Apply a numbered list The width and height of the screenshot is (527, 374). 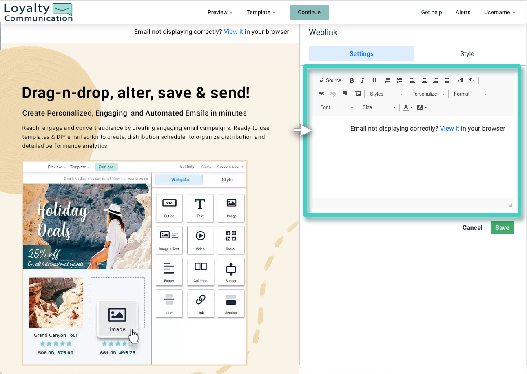387,80
